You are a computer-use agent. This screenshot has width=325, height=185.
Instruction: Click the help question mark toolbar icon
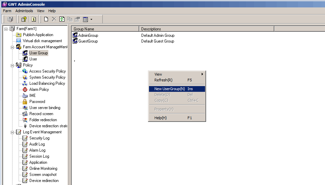click(x=24, y=19)
